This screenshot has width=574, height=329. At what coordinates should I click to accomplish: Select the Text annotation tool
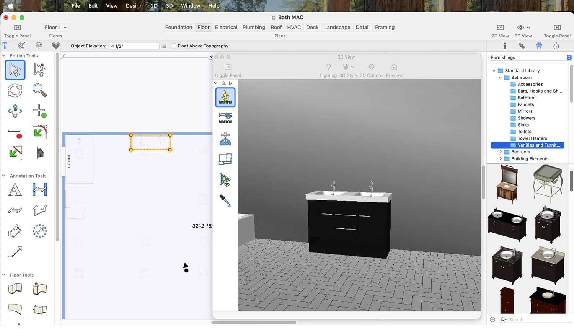pos(15,190)
